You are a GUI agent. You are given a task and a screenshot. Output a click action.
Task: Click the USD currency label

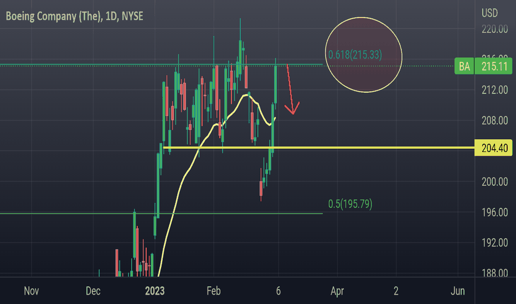coord(489,13)
